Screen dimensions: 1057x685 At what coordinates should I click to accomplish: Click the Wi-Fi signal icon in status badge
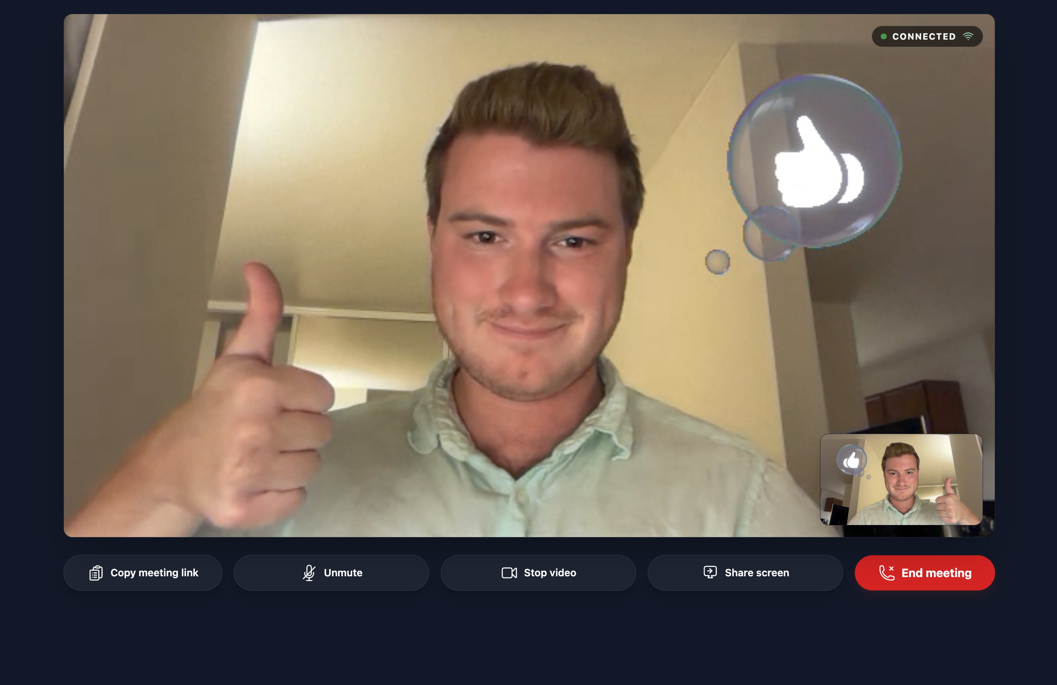pos(968,36)
